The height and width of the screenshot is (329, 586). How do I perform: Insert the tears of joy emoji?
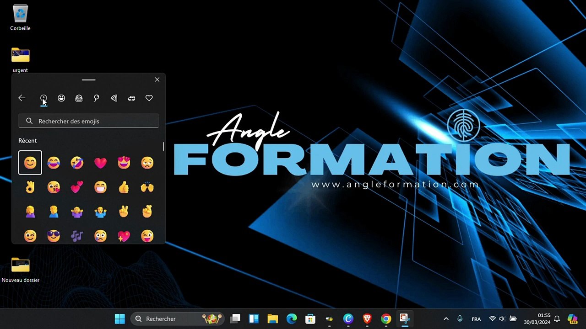coord(54,163)
